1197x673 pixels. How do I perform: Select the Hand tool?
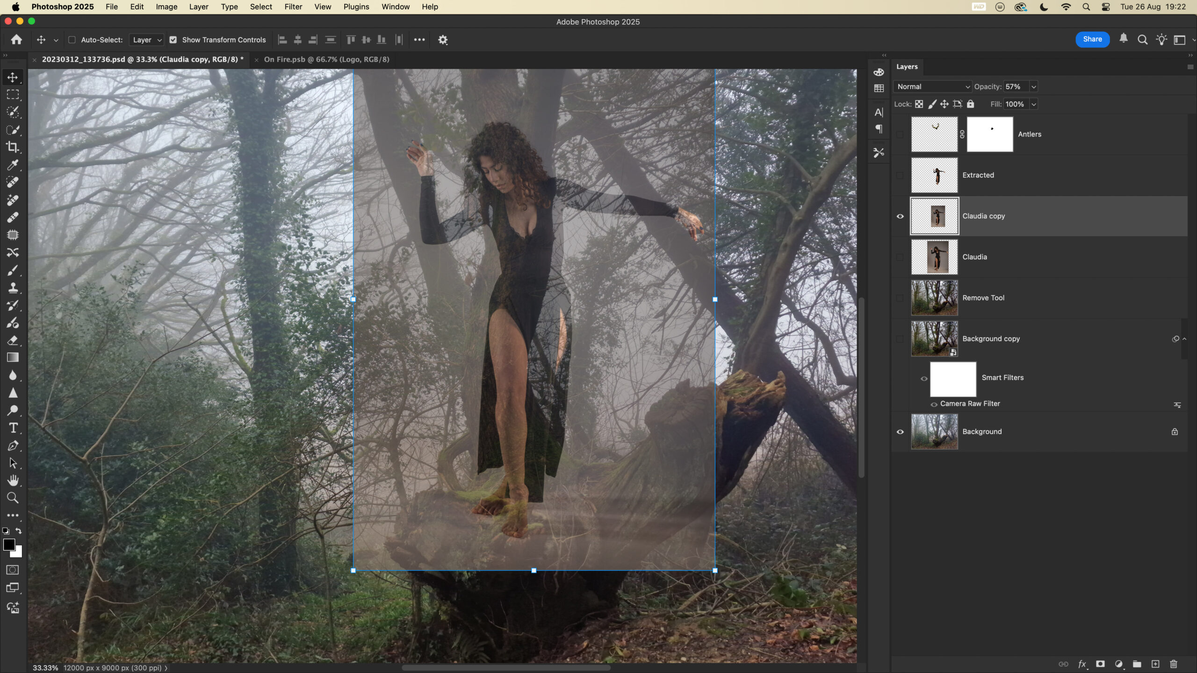[13, 480]
